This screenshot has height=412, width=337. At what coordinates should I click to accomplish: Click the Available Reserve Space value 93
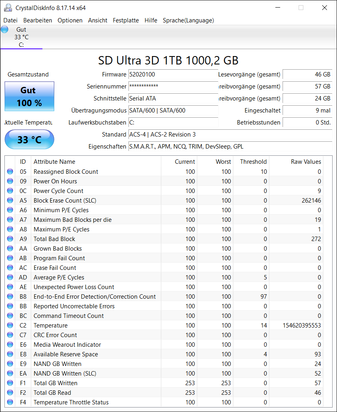(x=318, y=354)
